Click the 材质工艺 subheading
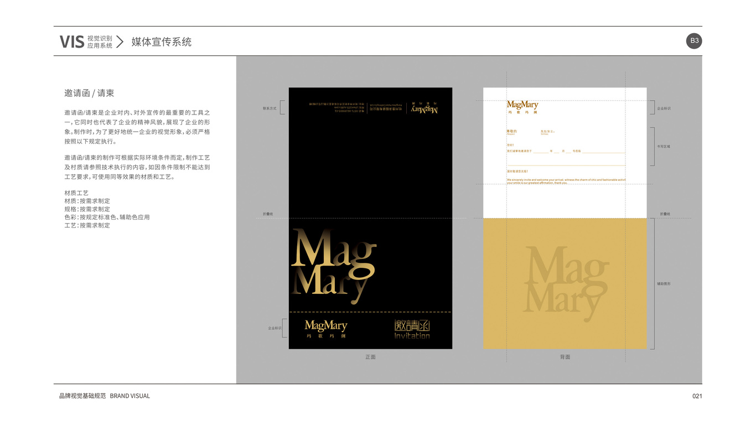 [76, 193]
